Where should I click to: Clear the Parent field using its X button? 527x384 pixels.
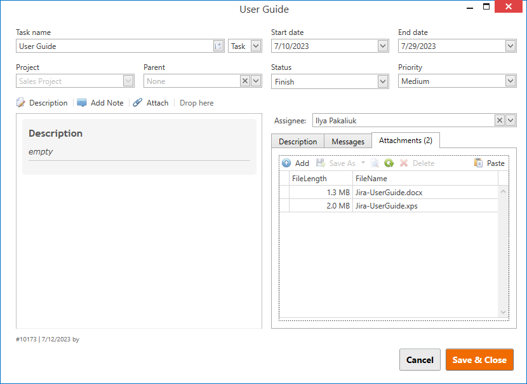coord(245,81)
